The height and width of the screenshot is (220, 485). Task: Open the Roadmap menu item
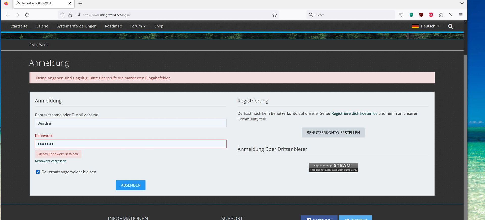point(113,26)
